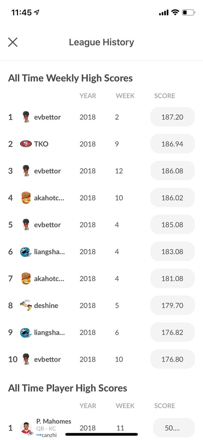Viewport: 203px width, 440px height.
Task: Tap the 187.20 high score pill
Action: pyautogui.click(x=172, y=117)
